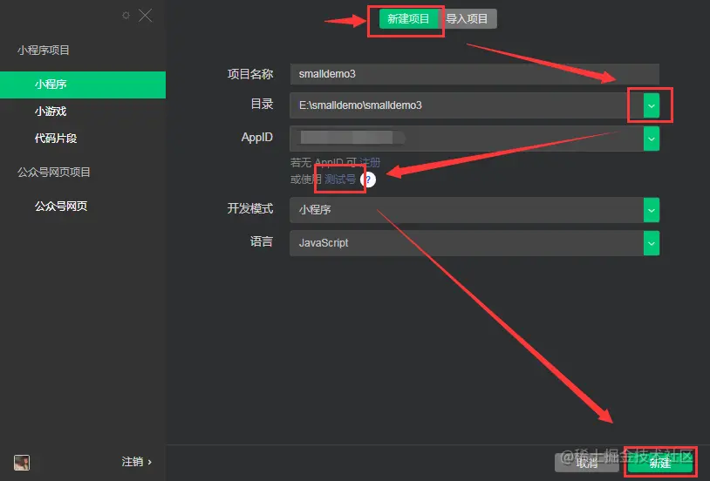Open the 目录 folder dropdown arrow
Image resolution: width=710 pixels, height=481 pixels.
coord(652,105)
